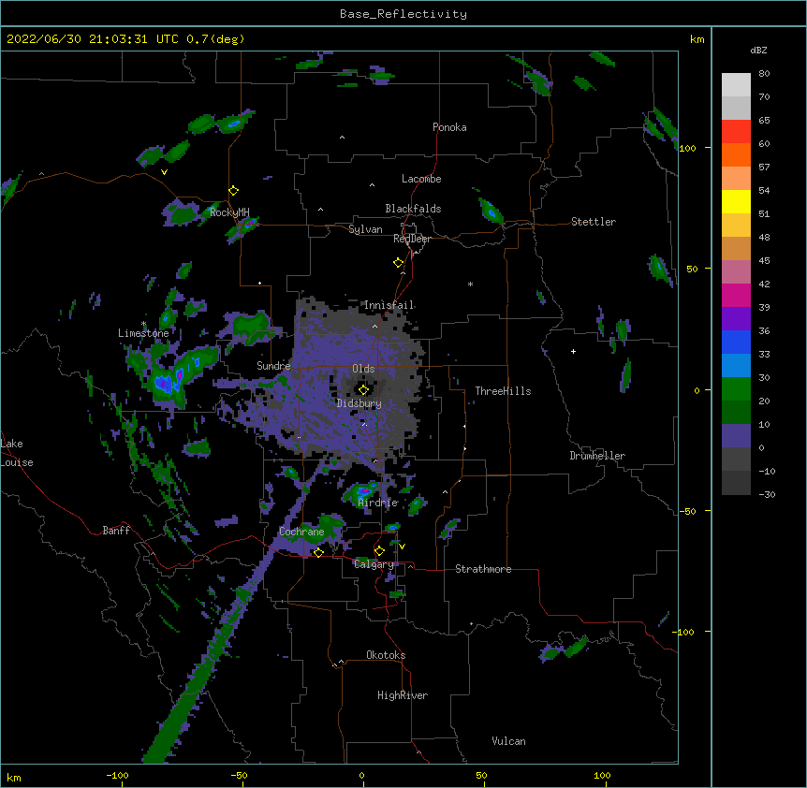Select the Didsbury label

[x=359, y=403]
